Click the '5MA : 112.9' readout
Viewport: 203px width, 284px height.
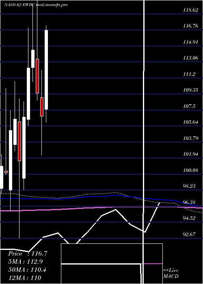tap(26, 262)
